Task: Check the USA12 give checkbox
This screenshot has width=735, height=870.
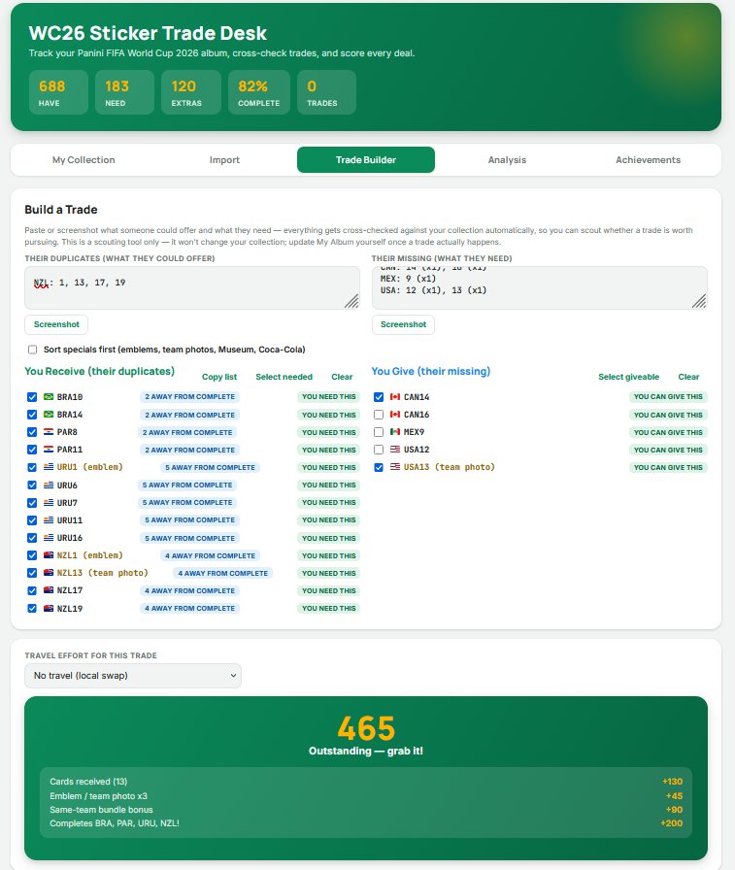Action: [379, 450]
